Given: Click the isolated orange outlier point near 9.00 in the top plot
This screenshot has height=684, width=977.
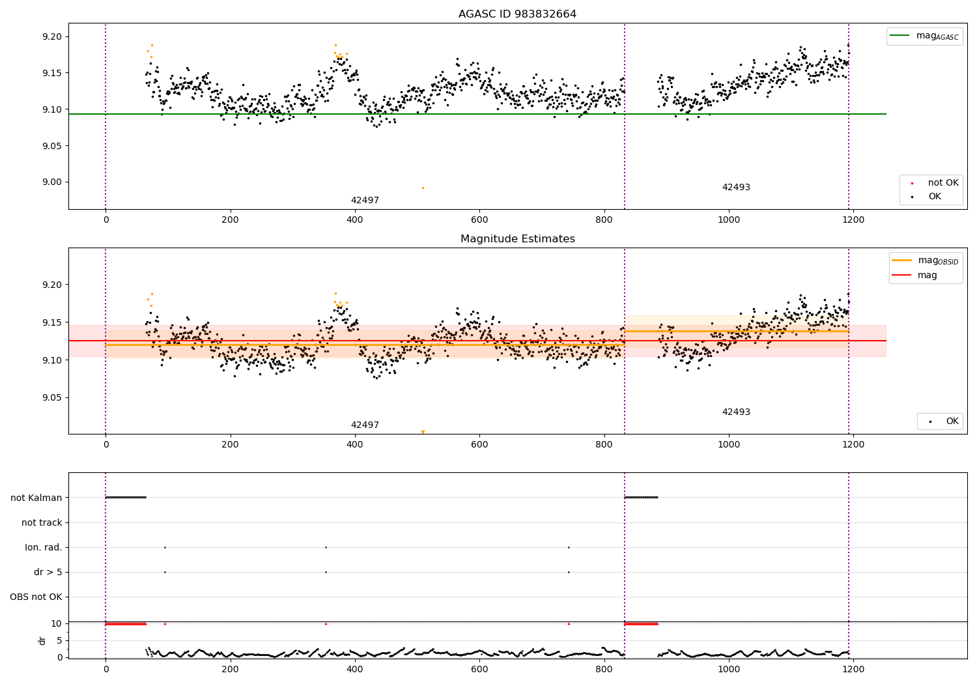Looking at the screenshot, I should coord(423,188).
